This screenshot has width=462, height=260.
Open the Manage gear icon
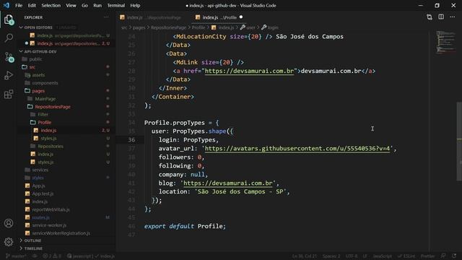point(9,242)
